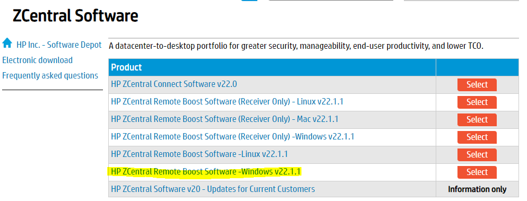This screenshot has height=201, width=527.
Task: Click Select for Receiver Only Linux v22.1.1
Action: 477,102
